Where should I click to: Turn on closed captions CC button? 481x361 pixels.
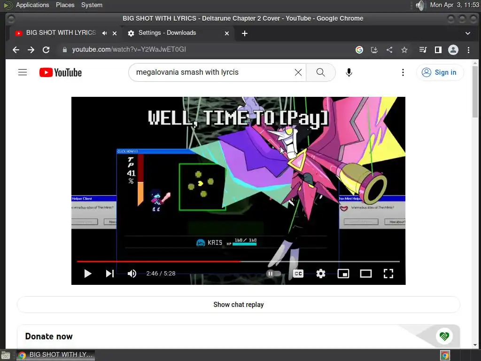coord(298,274)
